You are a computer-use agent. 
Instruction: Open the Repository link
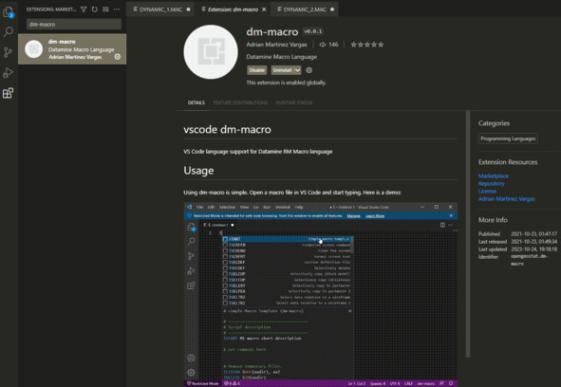click(492, 183)
